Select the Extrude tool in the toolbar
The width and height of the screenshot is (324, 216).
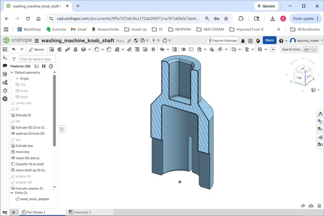(x=52, y=49)
